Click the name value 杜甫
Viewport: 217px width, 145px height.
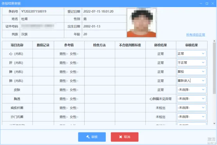(24, 19)
